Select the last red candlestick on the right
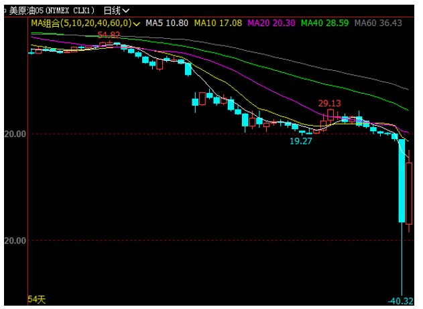Image resolution: width=423 pixels, height=309 pixels. click(x=409, y=193)
